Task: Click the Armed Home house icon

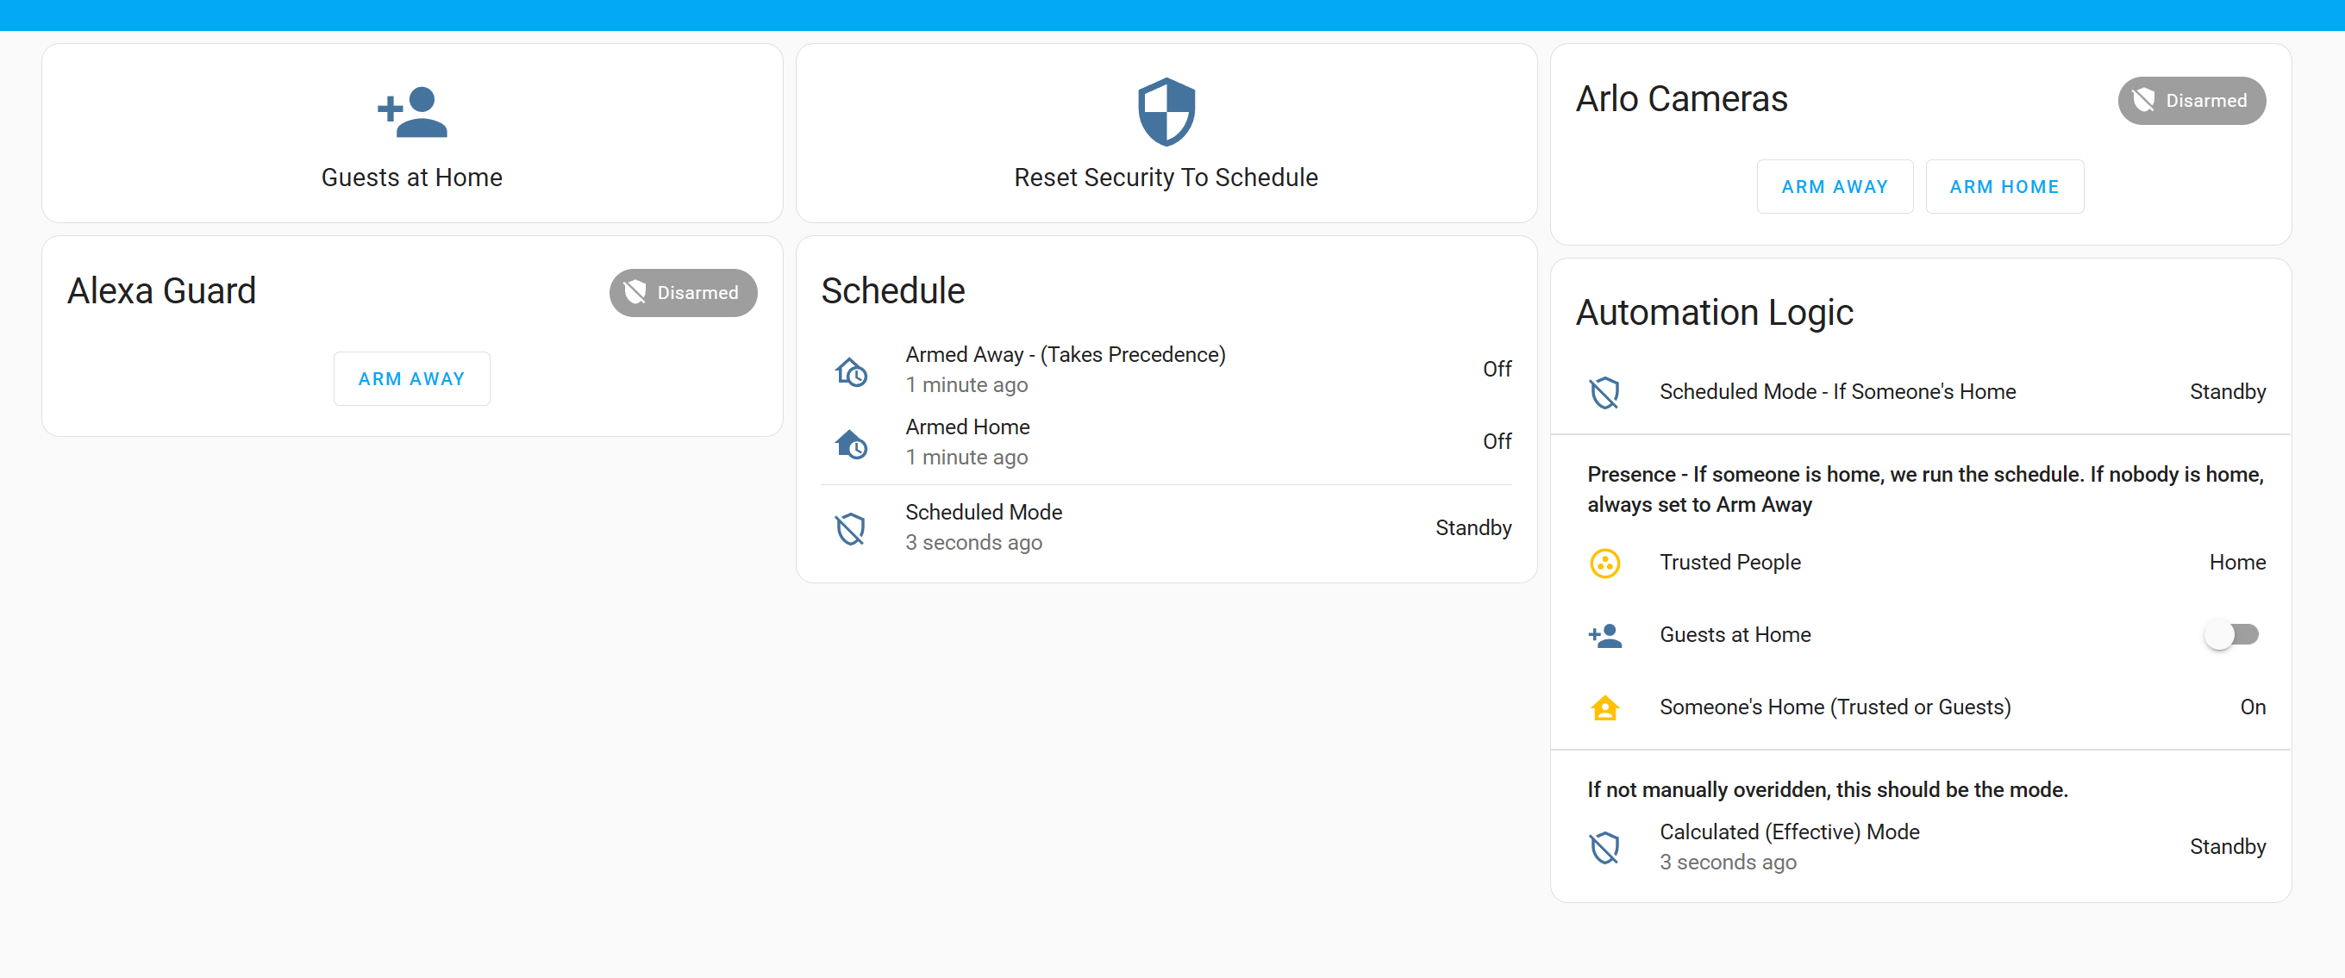Action: 852,444
